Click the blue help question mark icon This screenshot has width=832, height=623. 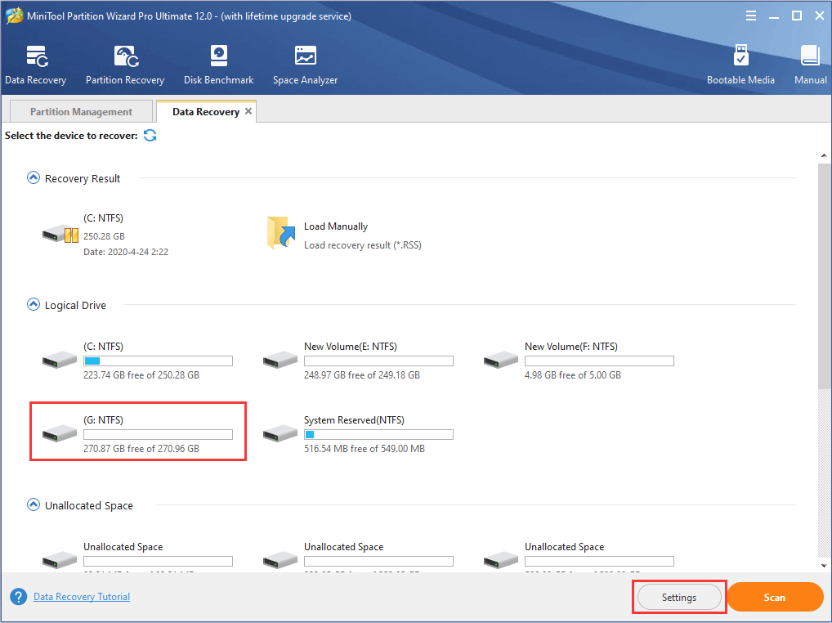18,597
